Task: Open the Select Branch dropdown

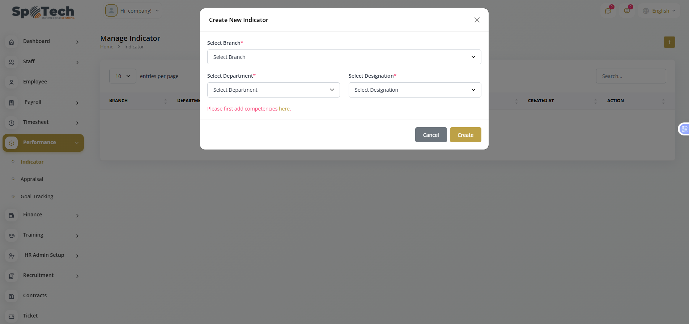Action: pyautogui.click(x=344, y=57)
